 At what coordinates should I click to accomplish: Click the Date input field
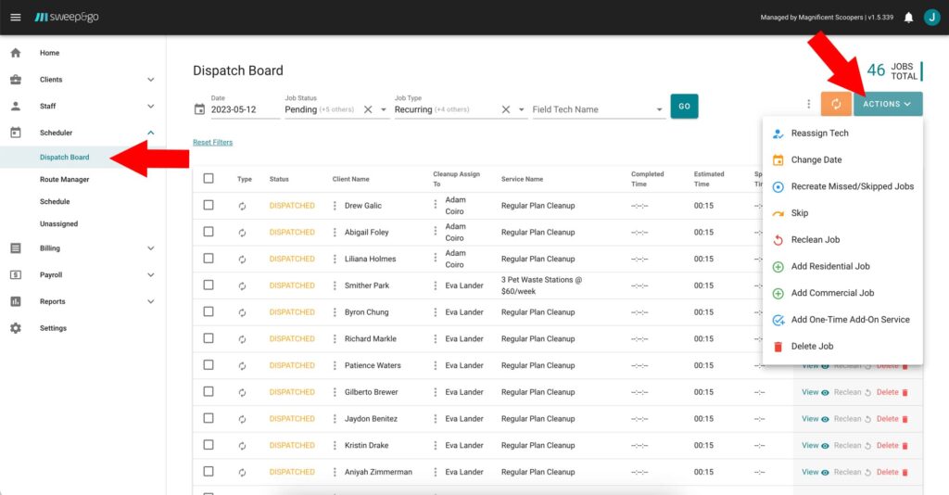pos(245,109)
